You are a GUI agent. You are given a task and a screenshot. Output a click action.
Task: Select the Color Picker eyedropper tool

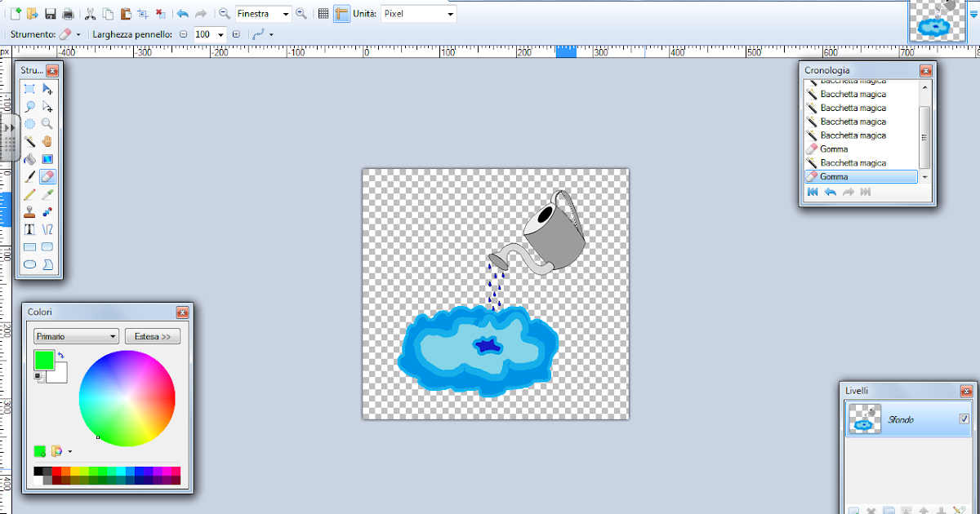point(47,194)
